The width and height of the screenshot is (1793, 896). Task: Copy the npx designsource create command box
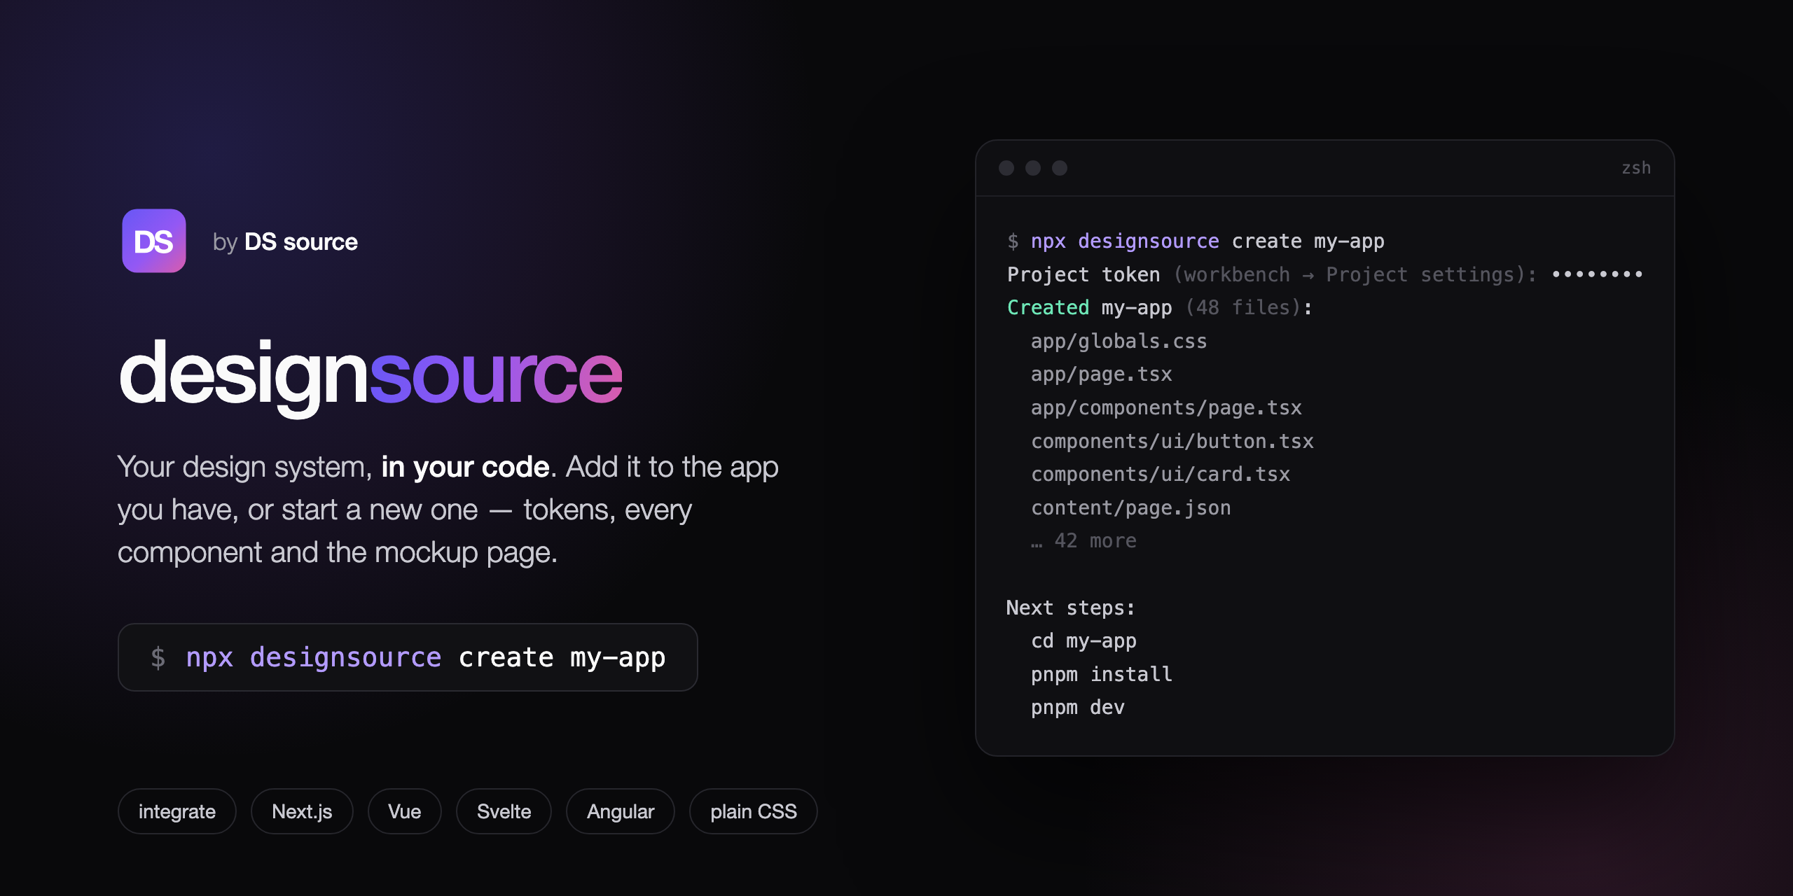(x=408, y=657)
